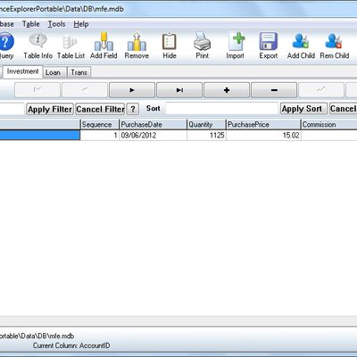
Task: Click the Sequence column header
Action: point(100,124)
